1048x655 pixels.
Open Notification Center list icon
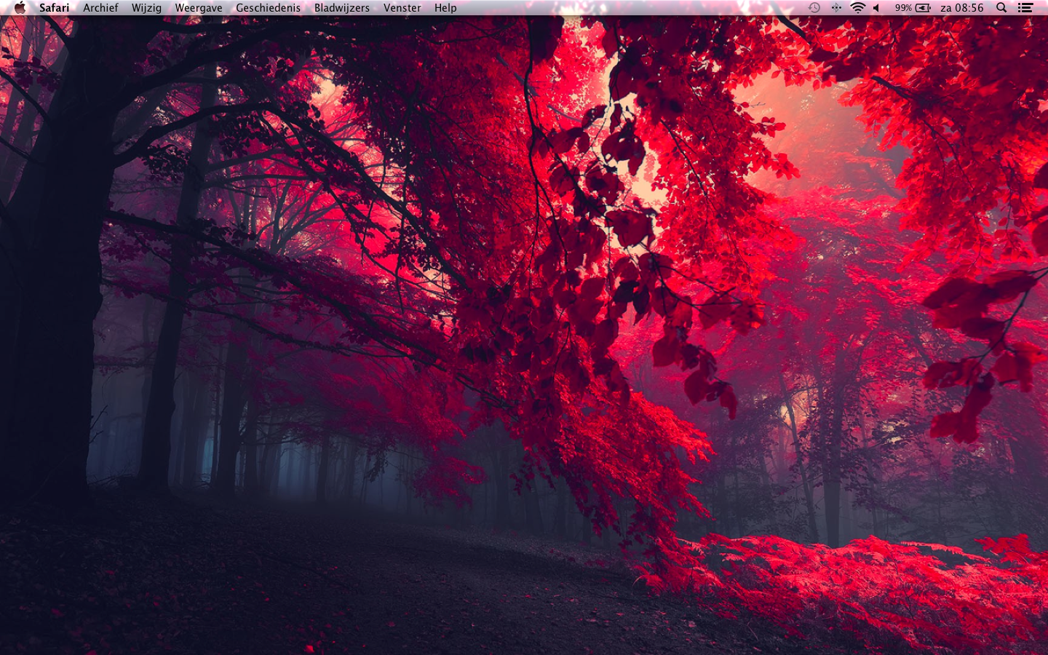[1025, 8]
